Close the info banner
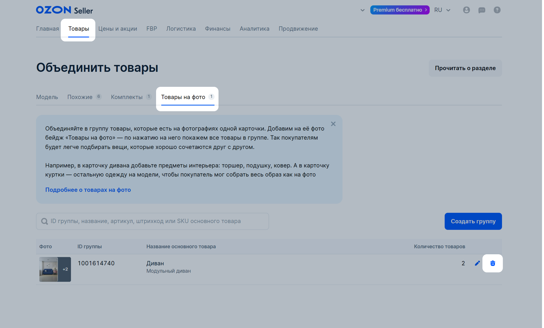This screenshot has width=544, height=328. click(x=333, y=124)
